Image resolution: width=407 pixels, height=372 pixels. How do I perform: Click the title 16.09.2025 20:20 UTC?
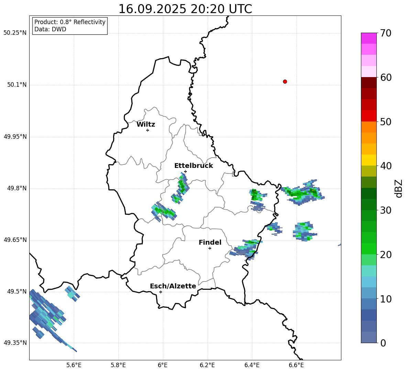(x=185, y=9)
